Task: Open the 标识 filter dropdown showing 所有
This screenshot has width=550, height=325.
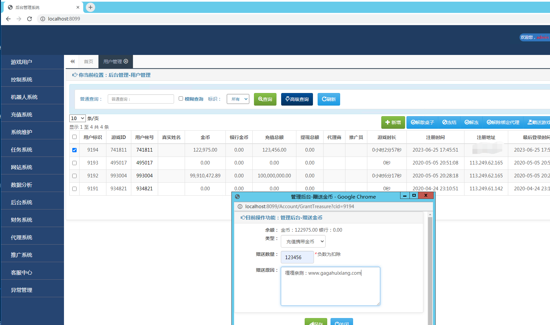Action: [238, 99]
